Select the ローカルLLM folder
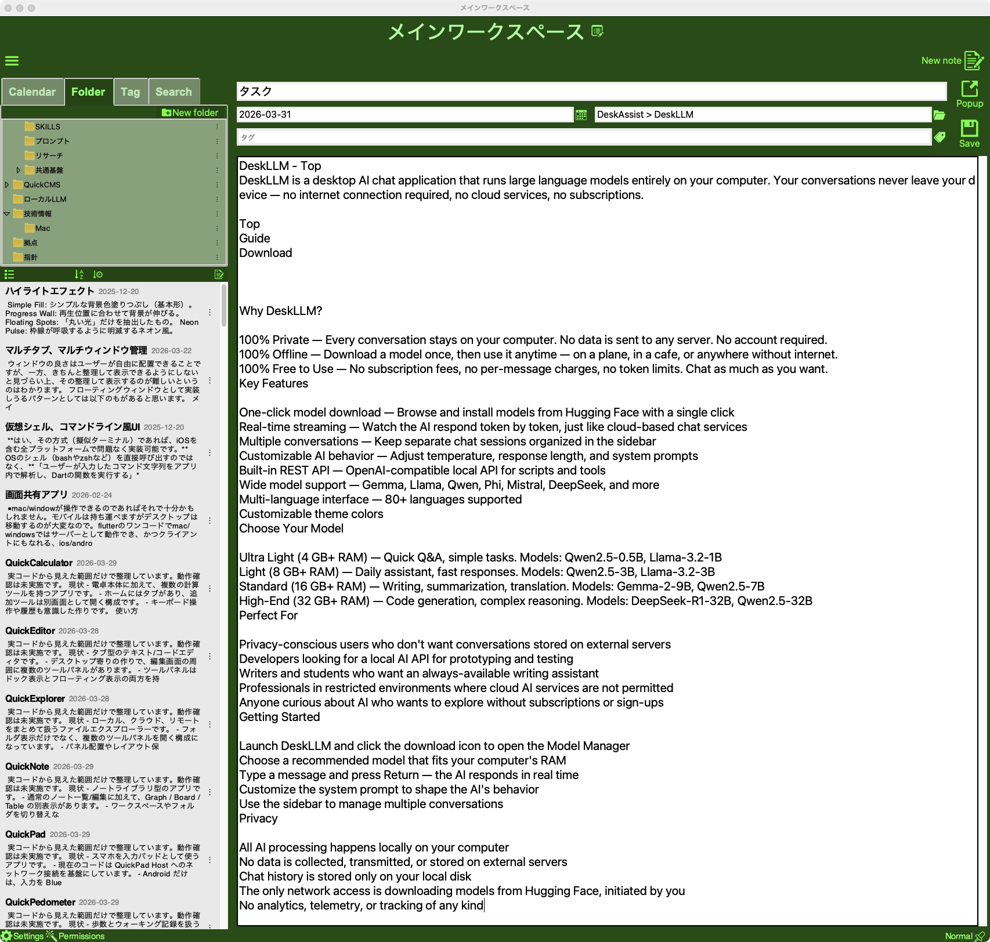The image size is (990, 942). (x=39, y=199)
